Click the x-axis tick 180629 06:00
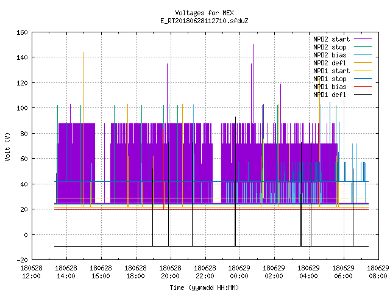 tap(344, 272)
